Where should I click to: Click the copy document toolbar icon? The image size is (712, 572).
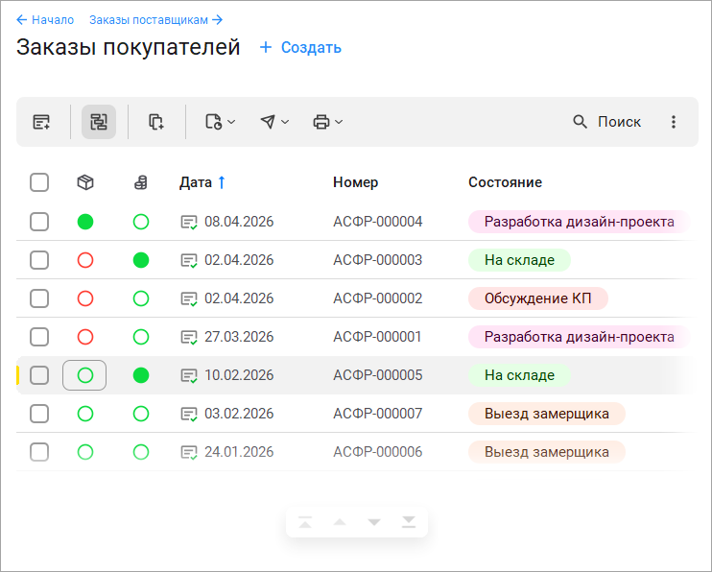pyautogui.click(x=155, y=122)
